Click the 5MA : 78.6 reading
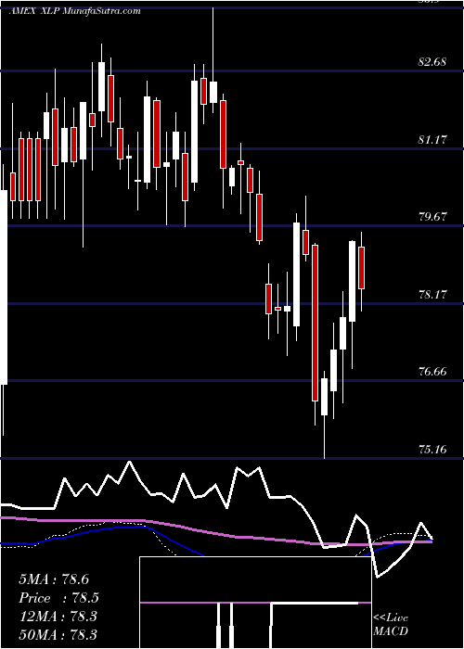Viewport: 464px width, 649px height. (x=54, y=579)
